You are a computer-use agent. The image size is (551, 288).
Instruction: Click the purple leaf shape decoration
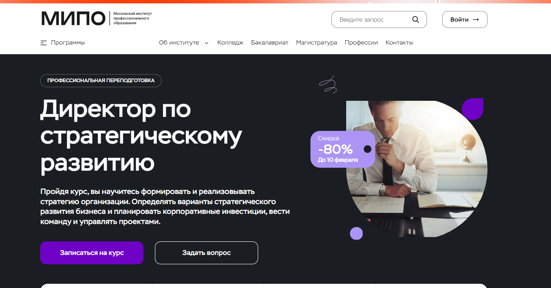[473, 109]
